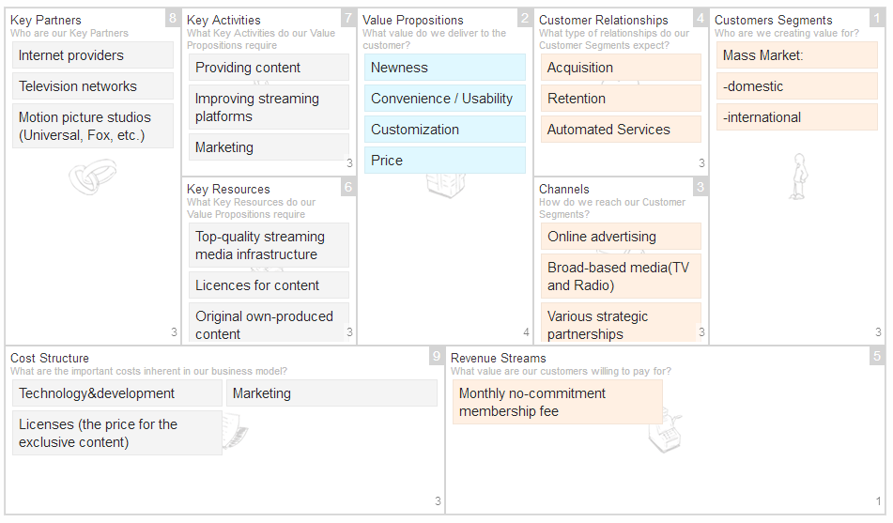Click the number 8 badge on Key Partners
Viewport: 893px width, 523px height.
pos(172,18)
